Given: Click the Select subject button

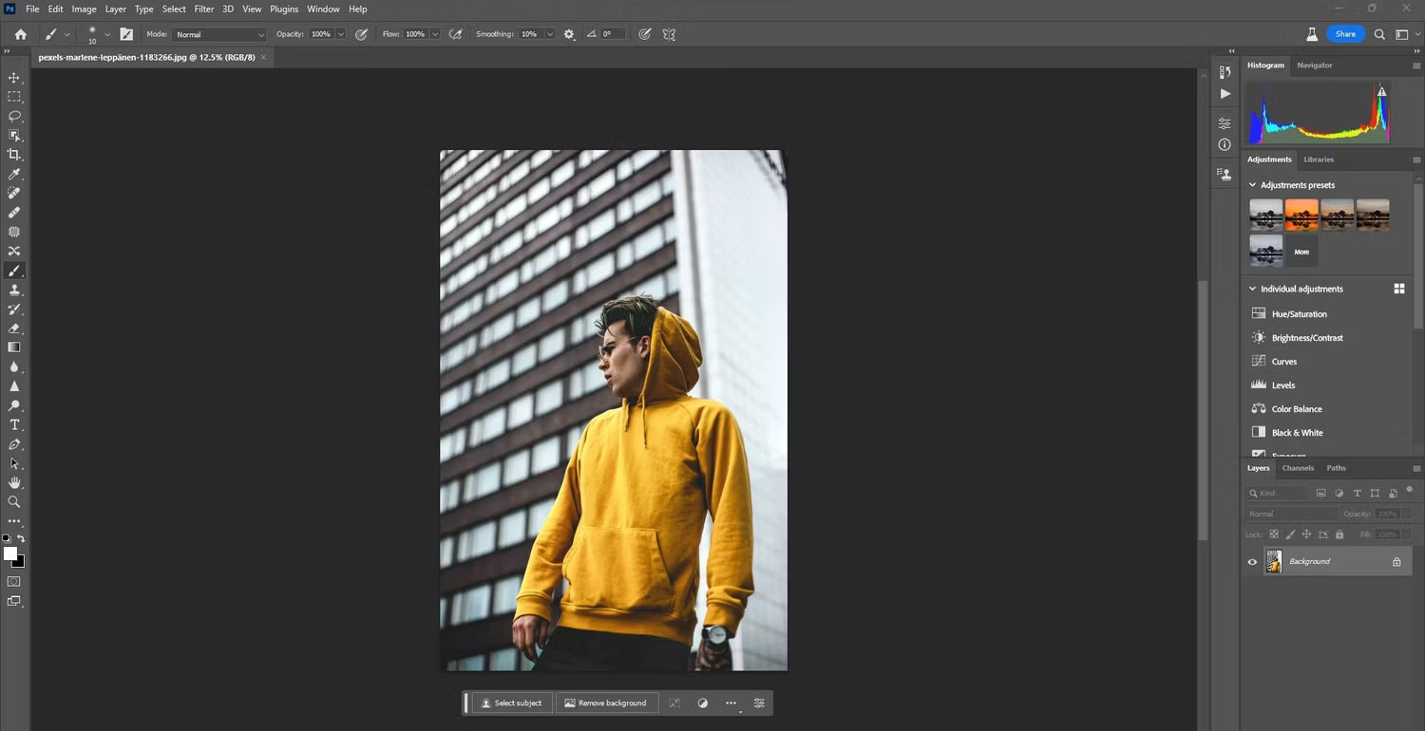Looking at the screenshot, I should pos(511,703).
